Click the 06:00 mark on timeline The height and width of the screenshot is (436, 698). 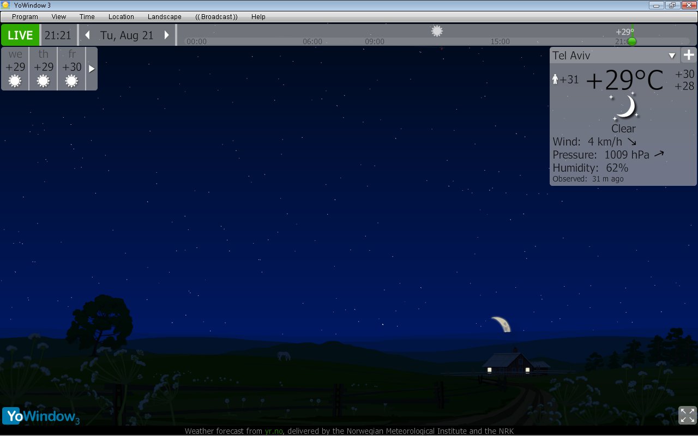(x=312, y=41)
